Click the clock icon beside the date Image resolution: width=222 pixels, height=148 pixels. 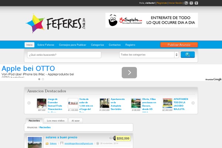click(x=98, y=144)
